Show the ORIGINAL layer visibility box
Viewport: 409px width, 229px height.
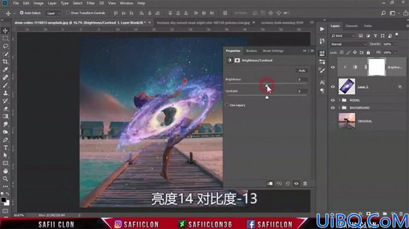pyautogui.click(x=333, y=121)
